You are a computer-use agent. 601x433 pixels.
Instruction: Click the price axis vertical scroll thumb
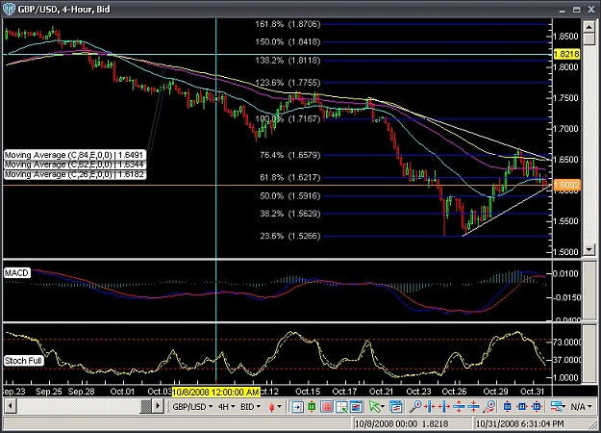pos(588,38)
